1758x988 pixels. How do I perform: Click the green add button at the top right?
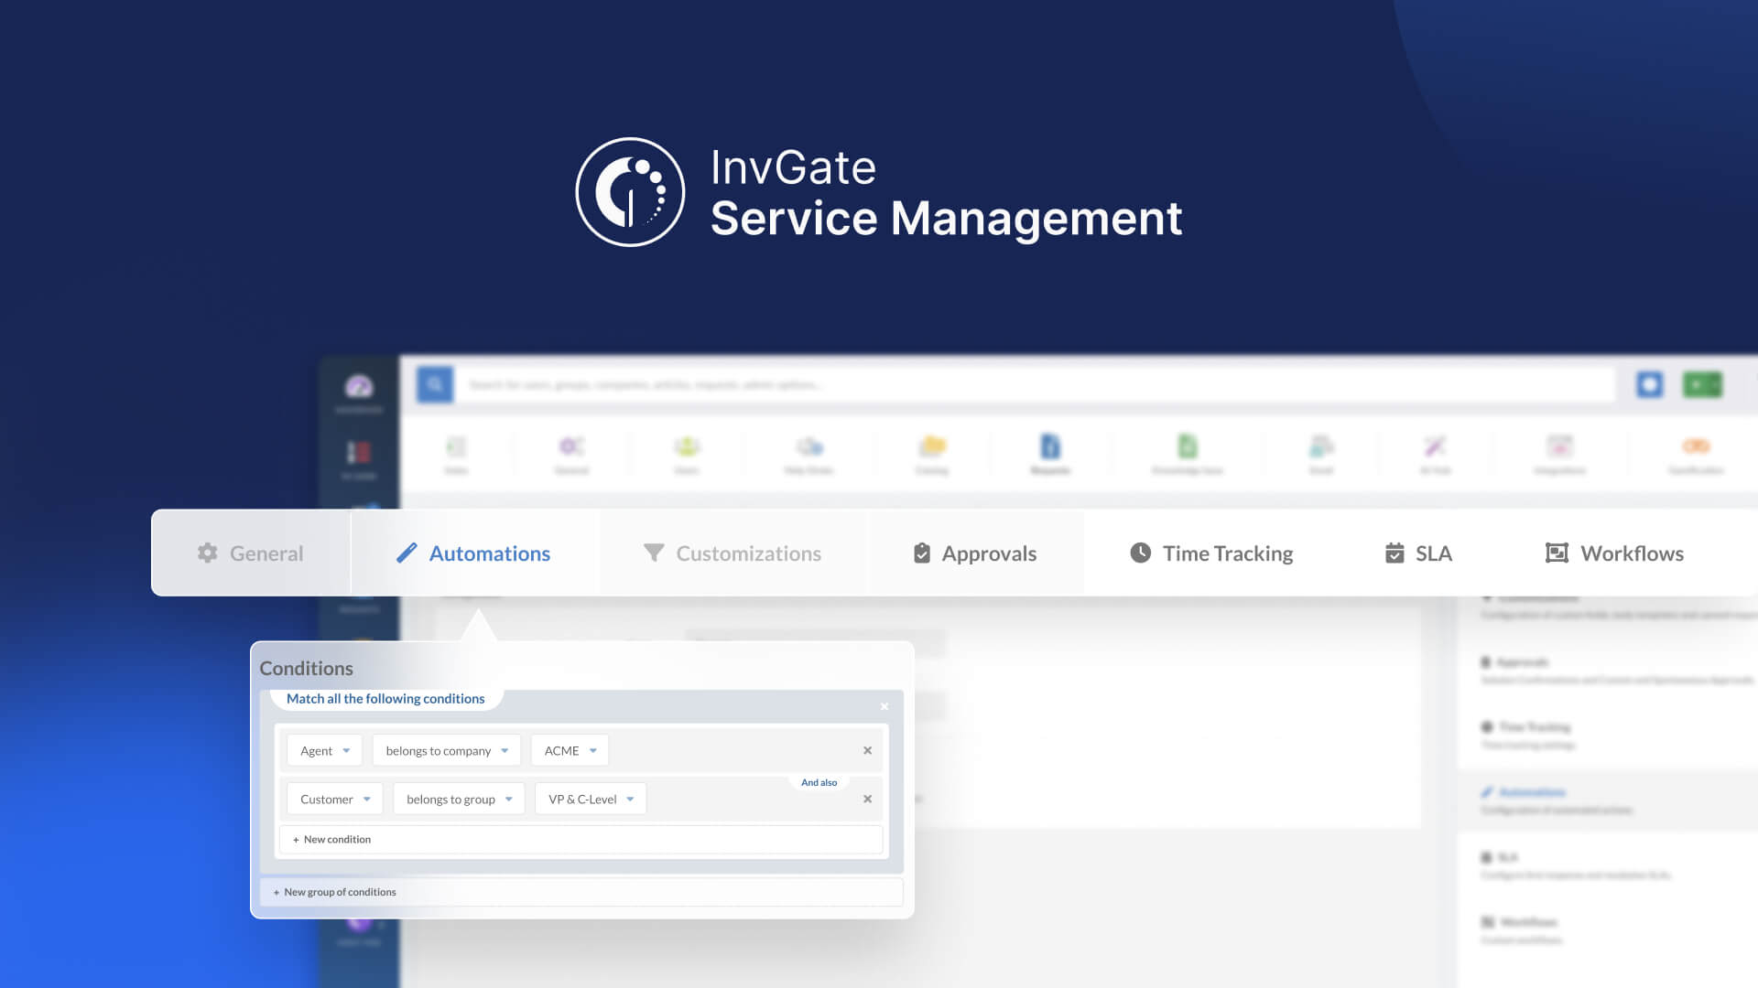point(1702,385)
